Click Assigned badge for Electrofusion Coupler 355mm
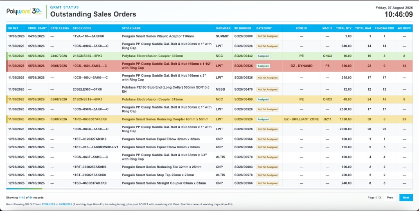 coord(263,56)
